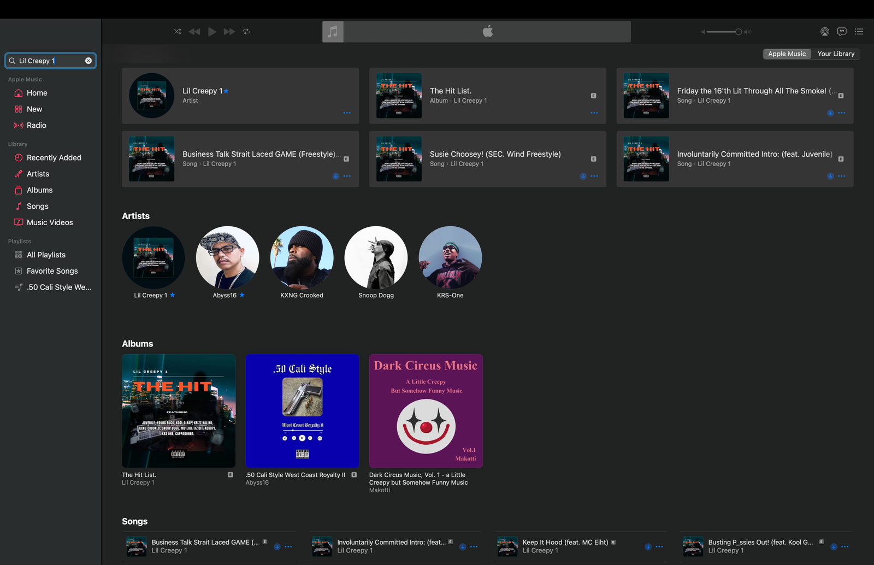Screen dimensions: 874x565
Task: Select the Apple Music tab
Action: point(787,54)
